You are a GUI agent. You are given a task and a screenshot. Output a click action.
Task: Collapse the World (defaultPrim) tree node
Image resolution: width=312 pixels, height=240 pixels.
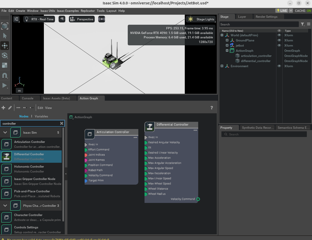coord(222,35)
